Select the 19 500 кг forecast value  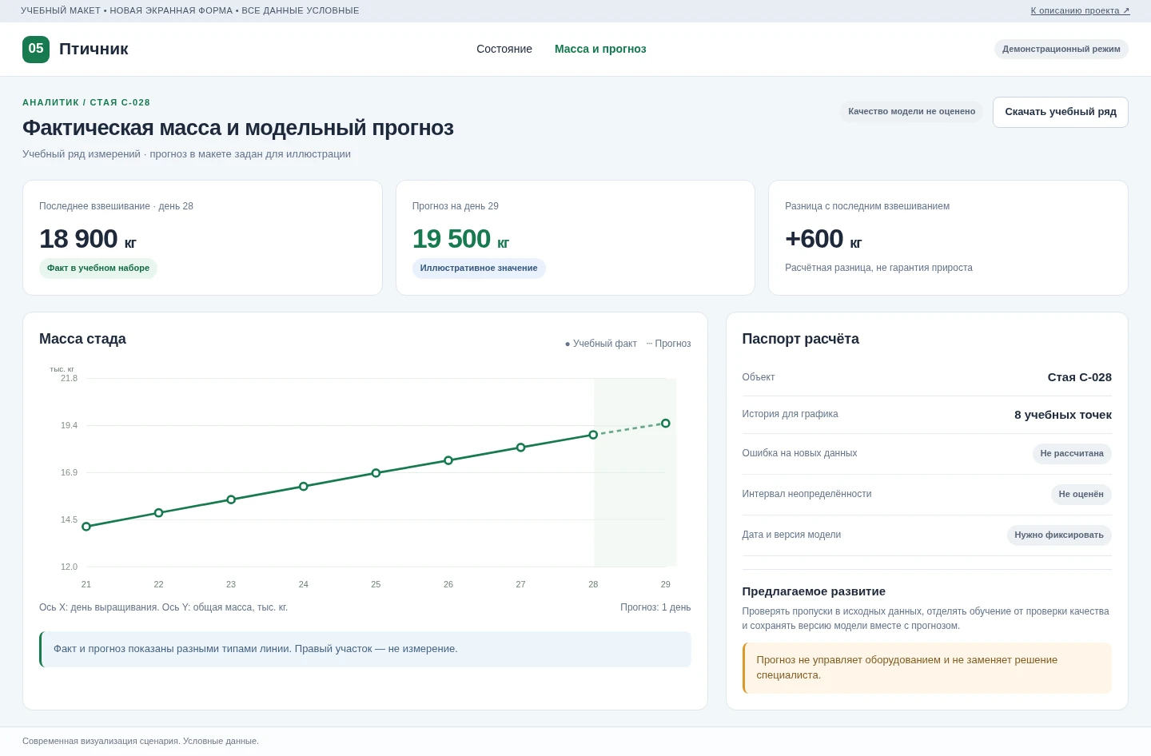click(x=460, y=239)
